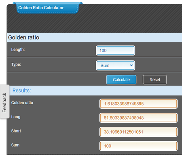Click the Long result value field
182x155 pixels.
[x=138, y=118]
